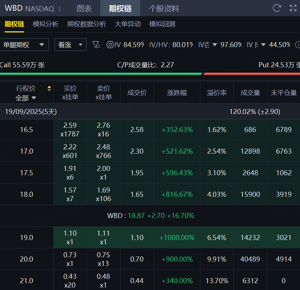Sort by the 涨跌幅 column header
The height and width of the screenshot is (290, 300).
[177, 92]
